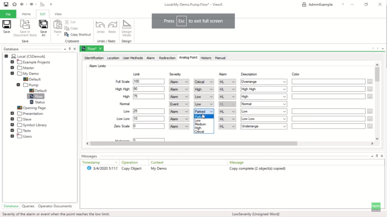Click the High row color field
The height and width of the screenshot is (217, 387).
pyautogui.click(x=329, y=96)
